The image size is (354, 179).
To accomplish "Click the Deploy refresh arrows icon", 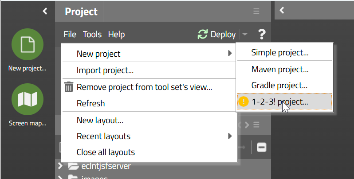I will [203, 34].
